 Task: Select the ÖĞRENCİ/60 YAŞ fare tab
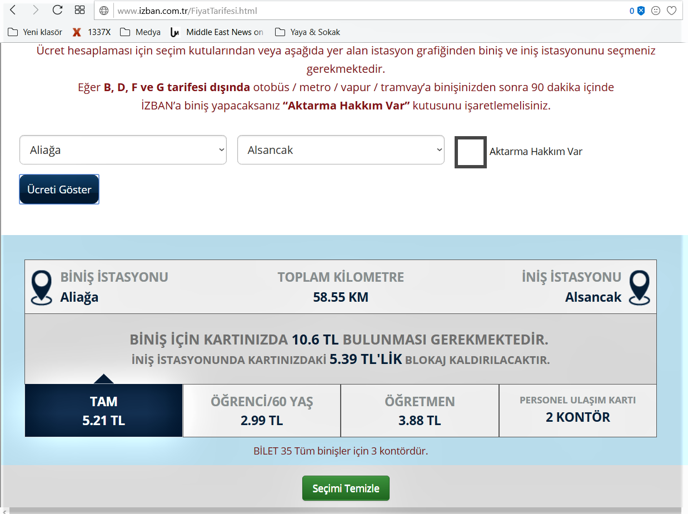[262, 411]
